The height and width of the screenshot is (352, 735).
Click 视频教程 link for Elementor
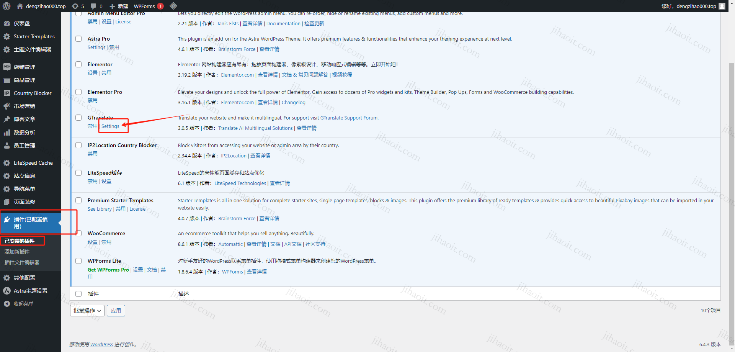[x=342, y=75]
